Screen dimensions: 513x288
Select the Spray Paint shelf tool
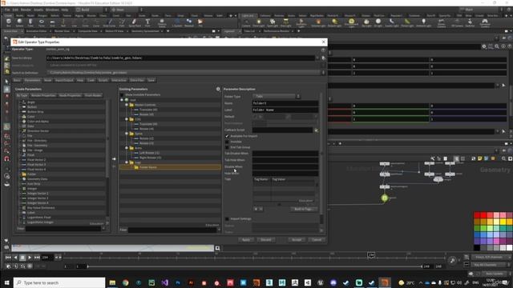point(135,22)
